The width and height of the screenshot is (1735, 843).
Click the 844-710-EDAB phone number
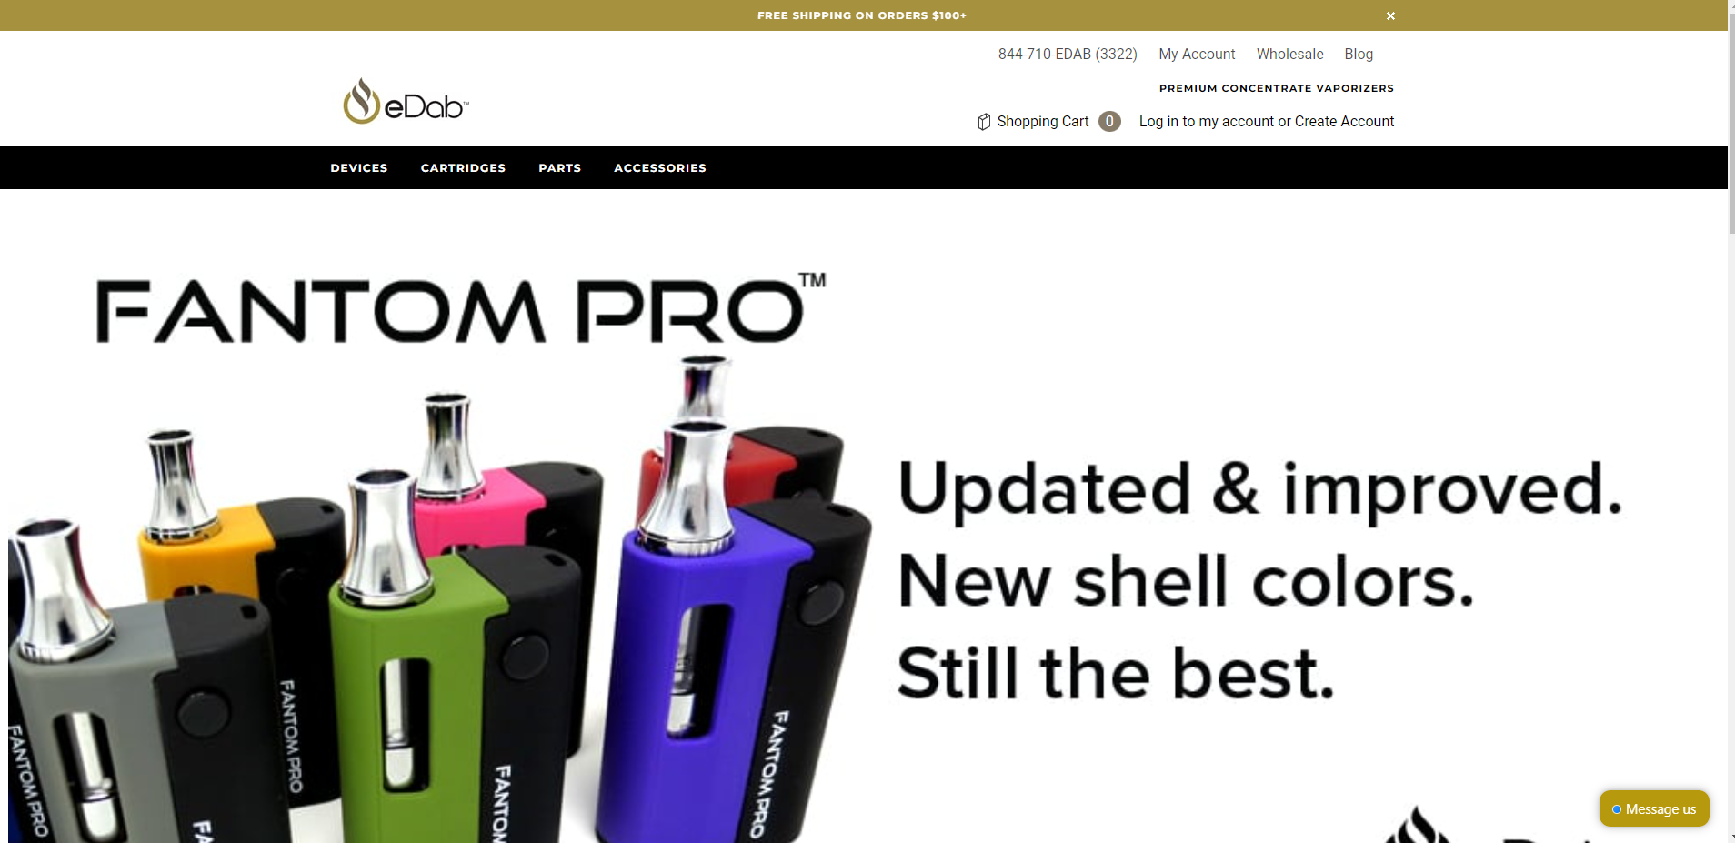1068,54
